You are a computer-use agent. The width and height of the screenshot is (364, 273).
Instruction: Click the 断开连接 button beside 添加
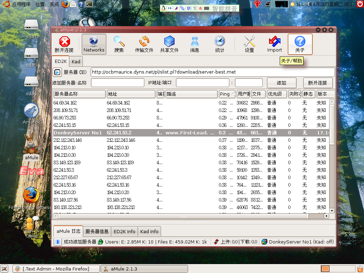[x=317, y=83]
